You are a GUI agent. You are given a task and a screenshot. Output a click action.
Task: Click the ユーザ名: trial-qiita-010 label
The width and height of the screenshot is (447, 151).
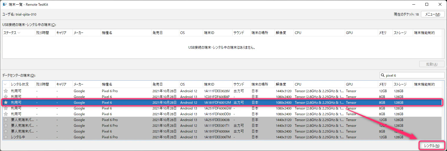pos(19,14)
